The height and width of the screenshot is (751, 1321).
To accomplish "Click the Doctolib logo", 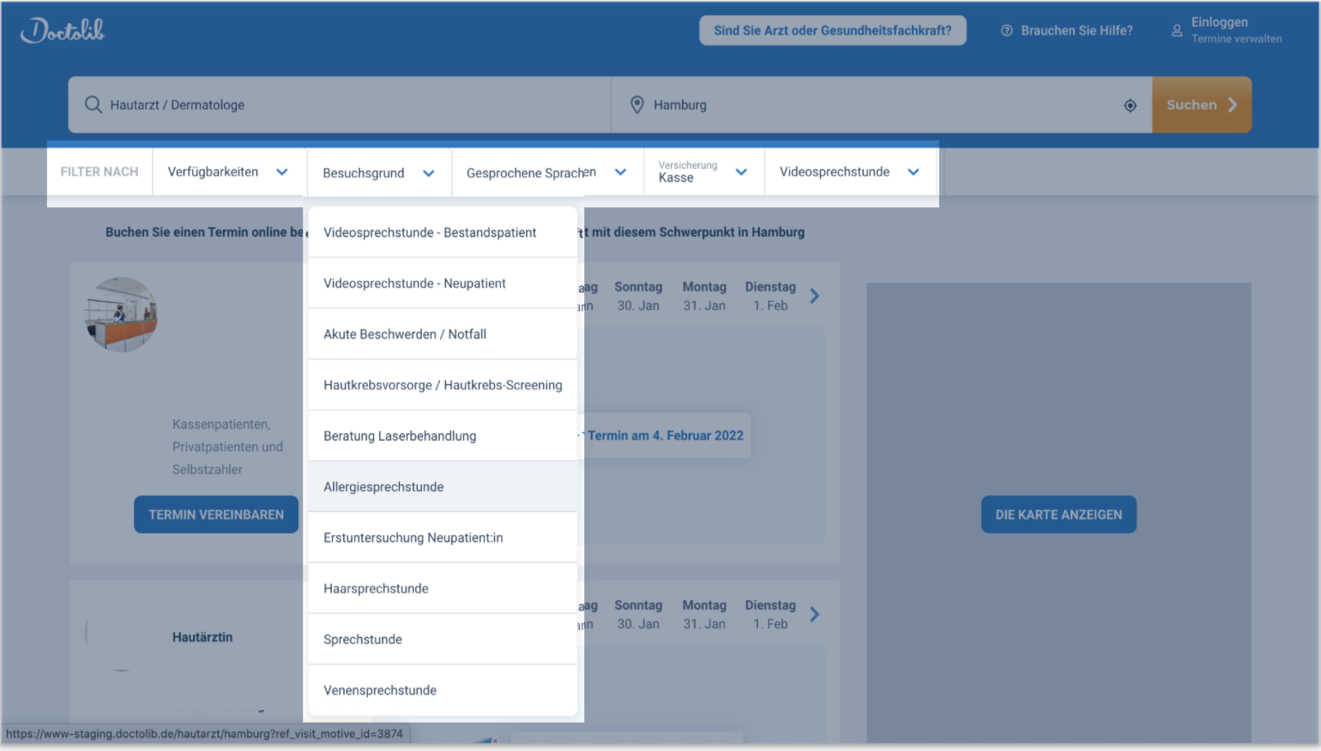I will coord(63,31).
